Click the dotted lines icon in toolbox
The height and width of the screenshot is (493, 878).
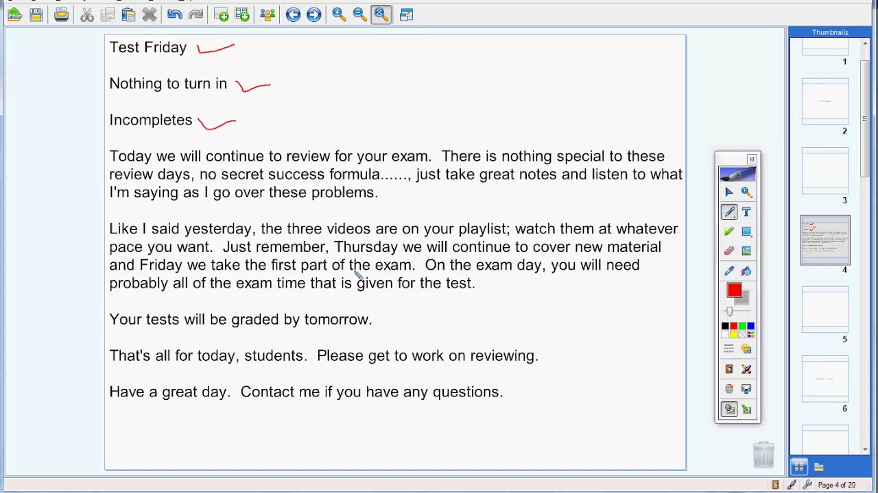click(728, 349)
